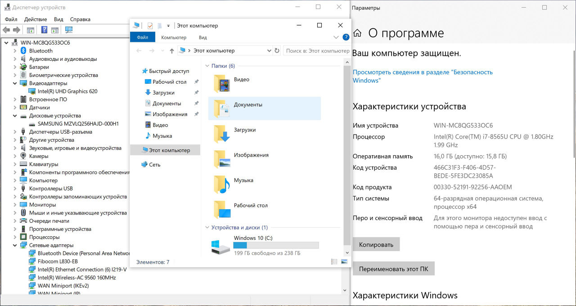Click in the Explorer search field
The height and width of the screenshot is (306, 576).
[x=317, y=51]
